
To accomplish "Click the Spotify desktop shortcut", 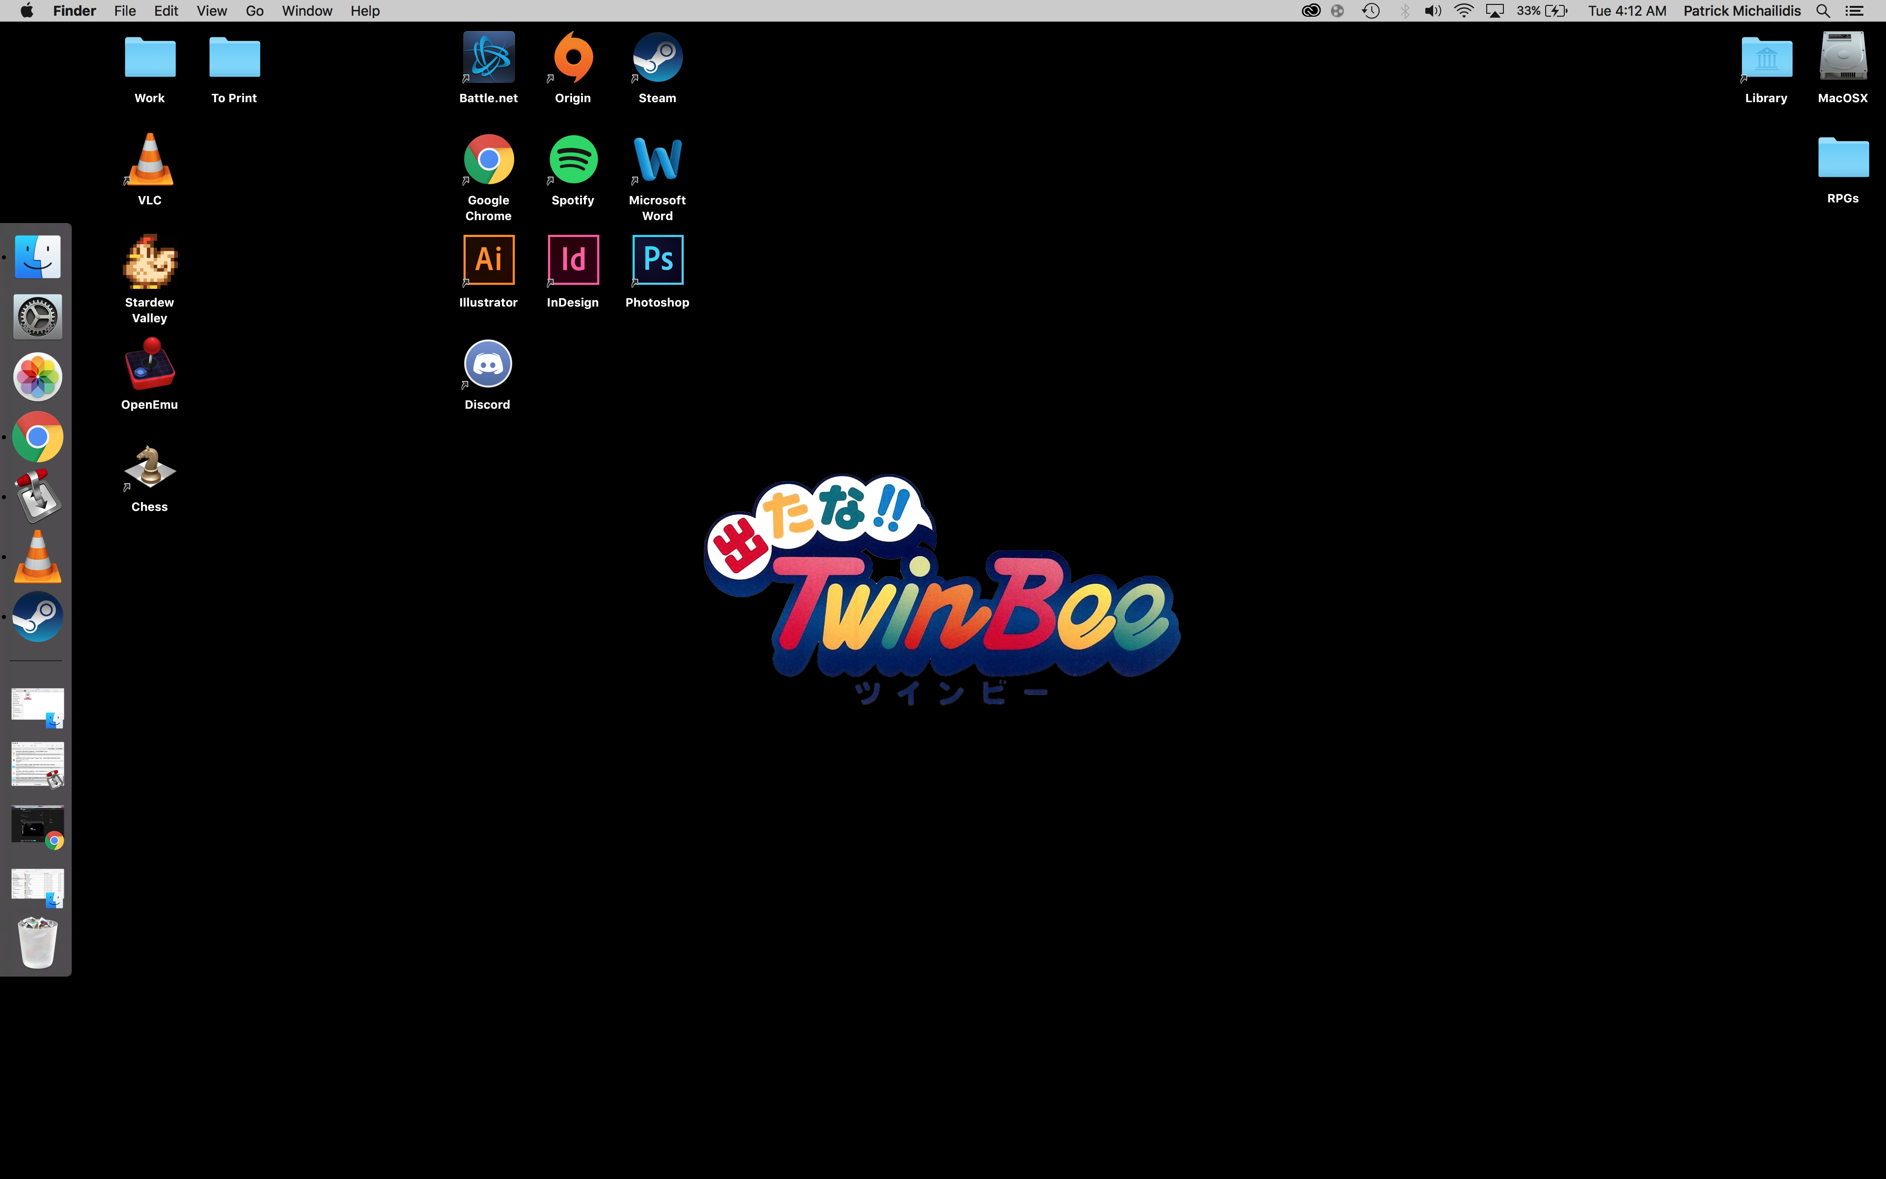I will pos(573,160).
